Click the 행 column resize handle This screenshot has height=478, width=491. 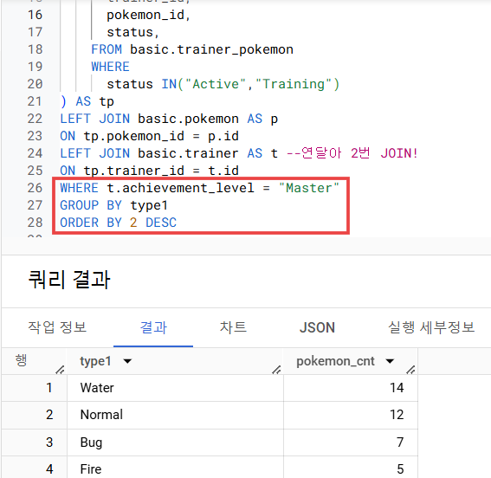tap(60, 370)
